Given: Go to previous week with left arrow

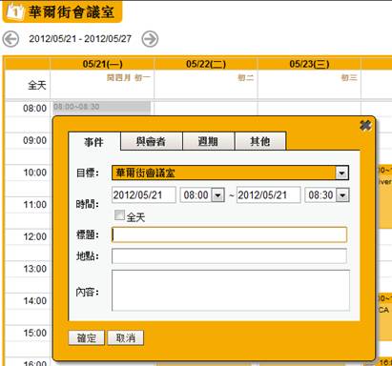Looking at the screenshot, I should [x=10, y=39].
